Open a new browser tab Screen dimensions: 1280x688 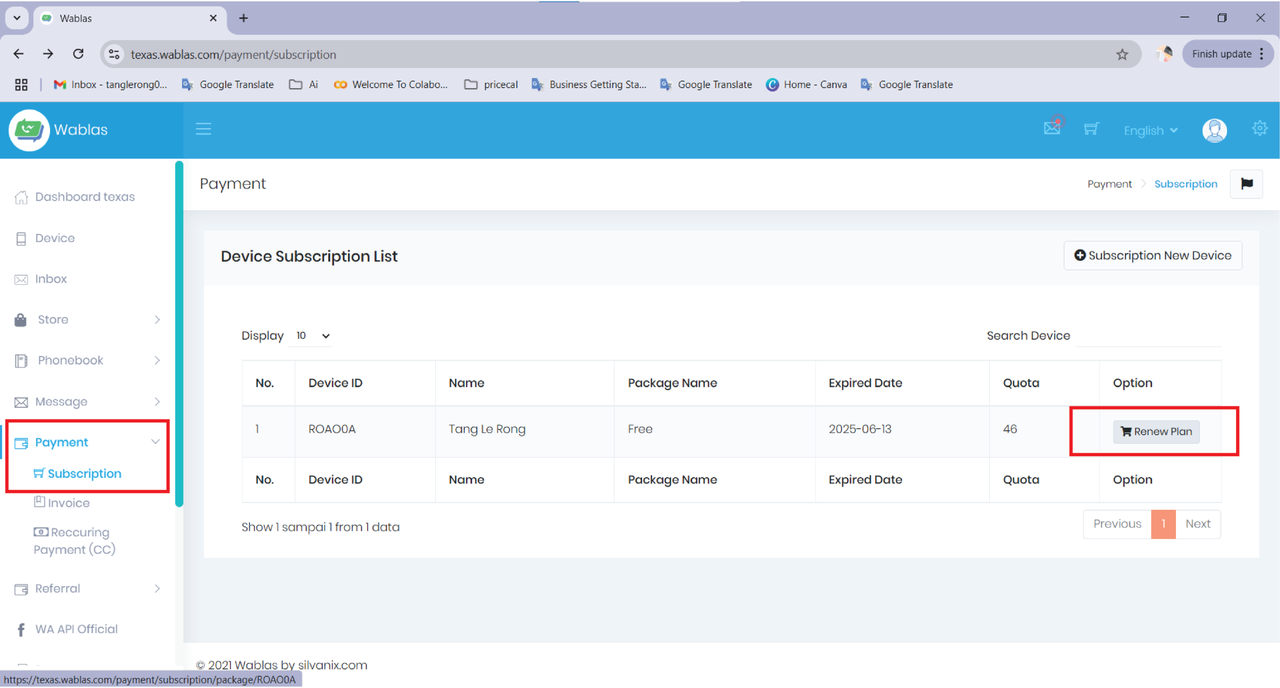[x=243, y=18]
